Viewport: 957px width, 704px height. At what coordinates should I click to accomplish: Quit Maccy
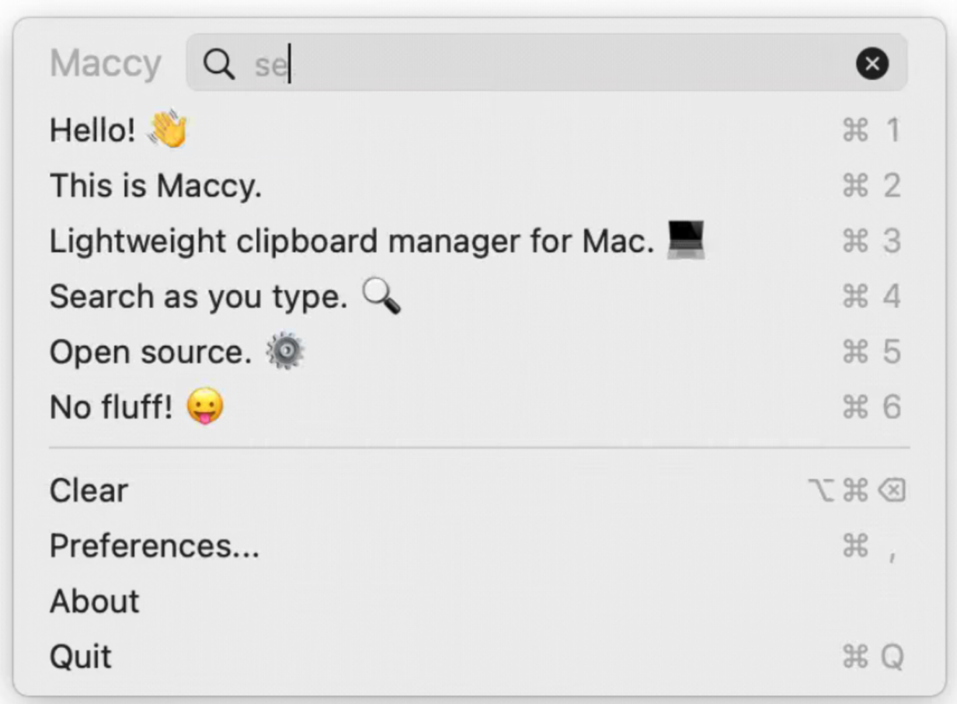(81, 657)
